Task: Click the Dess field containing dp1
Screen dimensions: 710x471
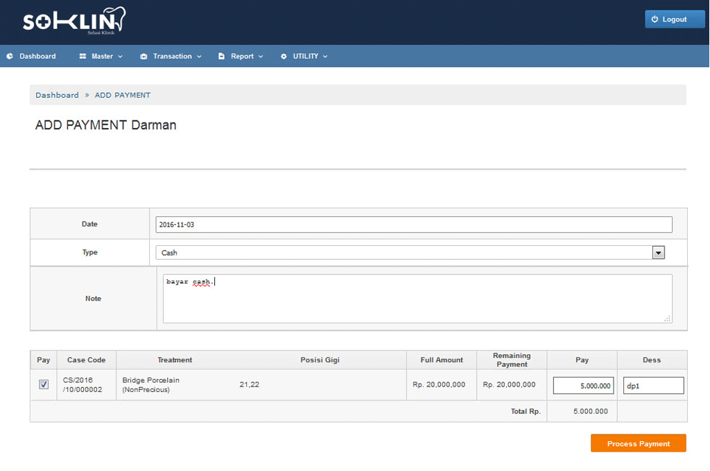Action: click(652, 386)
